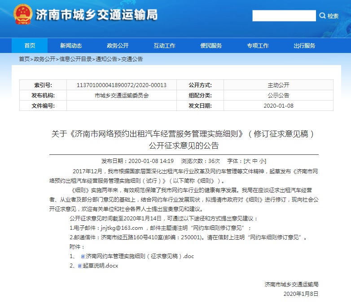Click the deadline line 公开征求意见时间截至2020年1月14日
This screenshot has height=303, width=351.
tap(115, 219)
